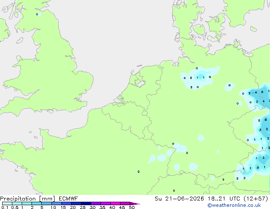This screenshot has width=270, height=209.
Task: Click the legend's pointed arrow end past 50
Action: [135, 203]
